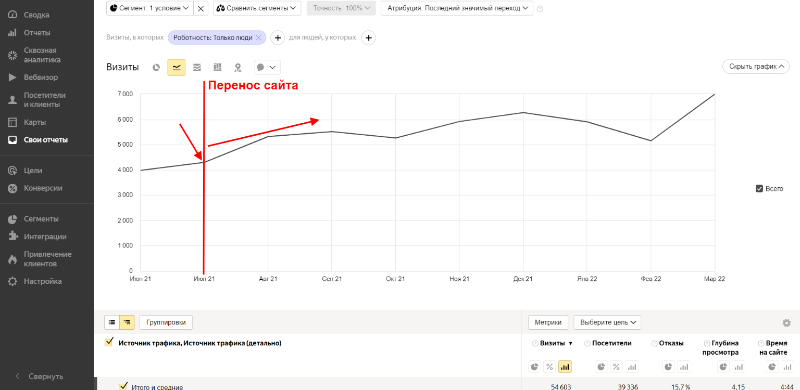Open the Выберите цель dropdown

coord(607,322)
